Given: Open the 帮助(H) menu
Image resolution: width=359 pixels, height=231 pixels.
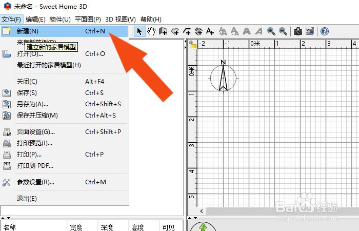Looking at the screenshot, I should tap(151, 20).
